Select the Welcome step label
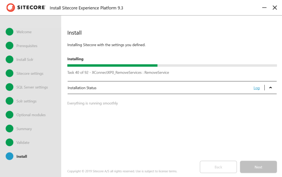 (24, 32)
